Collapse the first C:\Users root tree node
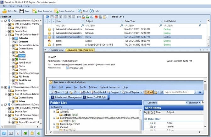This screenshot has width=211, height=137. 2,21
